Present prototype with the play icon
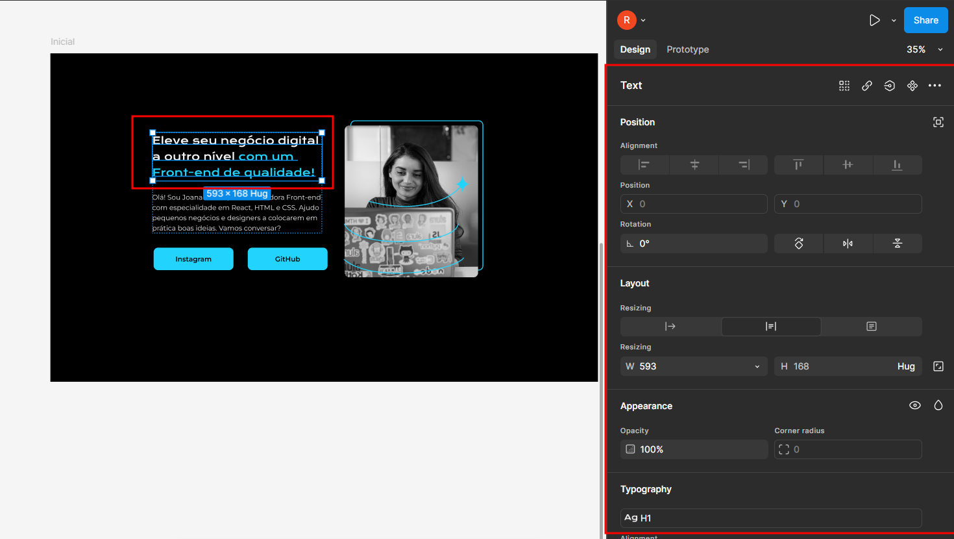 (875, 20)
